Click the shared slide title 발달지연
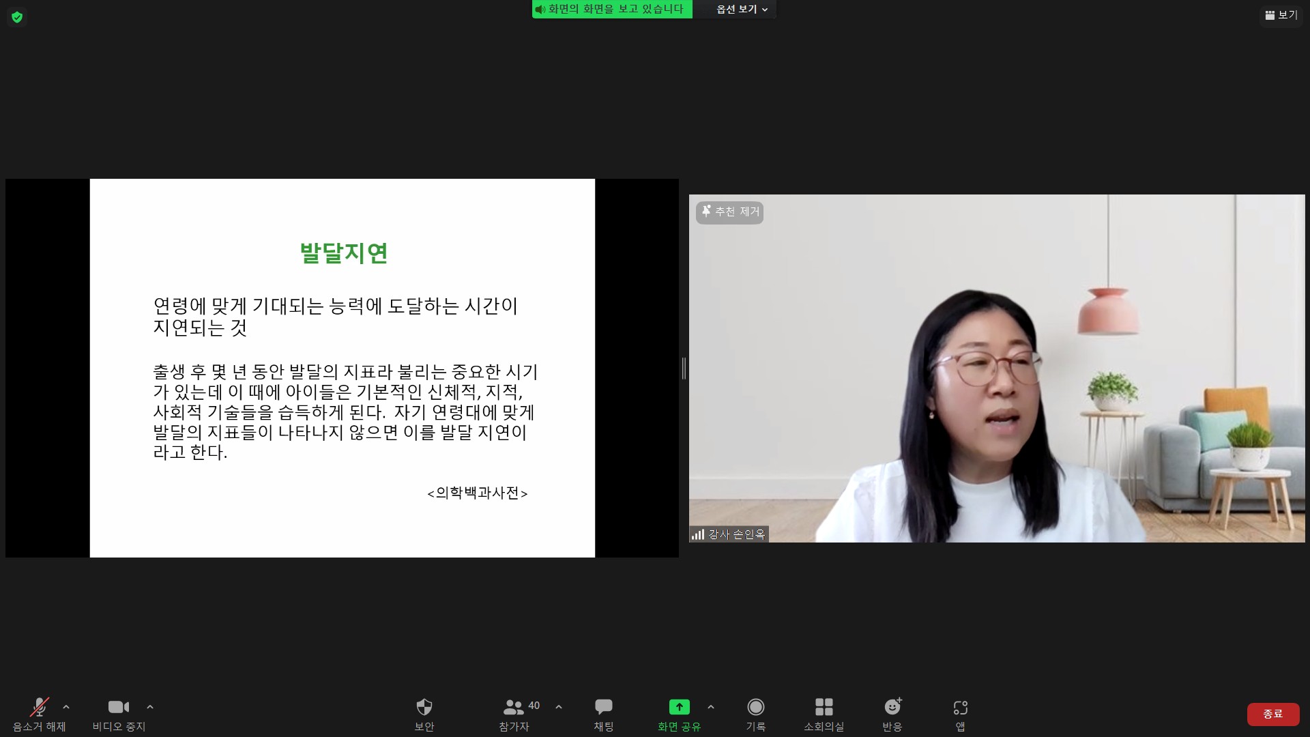 344,253
